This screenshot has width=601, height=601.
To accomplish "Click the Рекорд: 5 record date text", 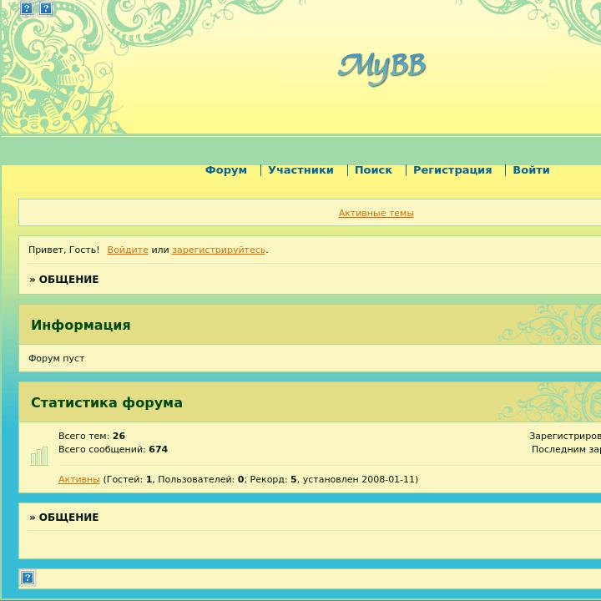I will pyautogui.click(x=334, y=479).
